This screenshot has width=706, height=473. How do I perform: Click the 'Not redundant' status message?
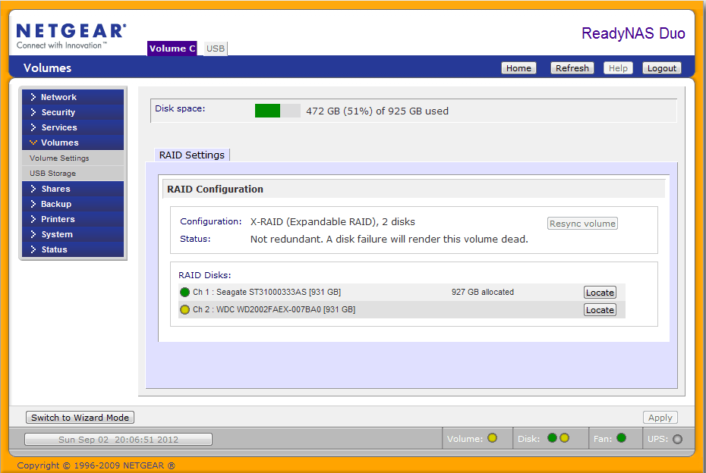click(389, 240)
